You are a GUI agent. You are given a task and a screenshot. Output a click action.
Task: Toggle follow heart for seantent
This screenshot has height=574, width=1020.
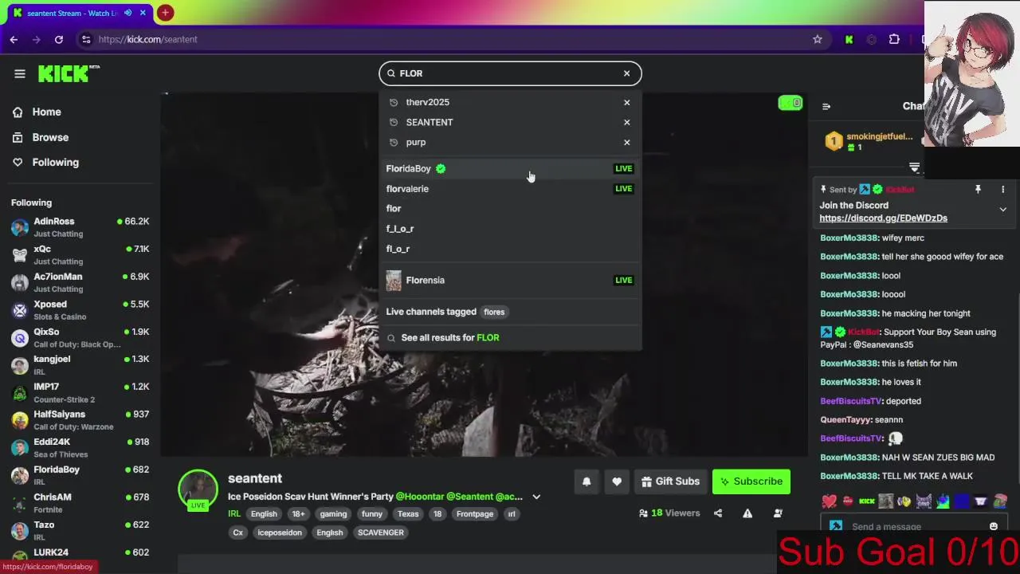pyautogui.click(x=617, y=482)
